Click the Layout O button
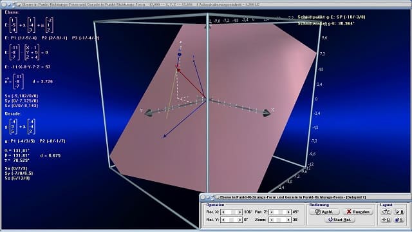 386,220
